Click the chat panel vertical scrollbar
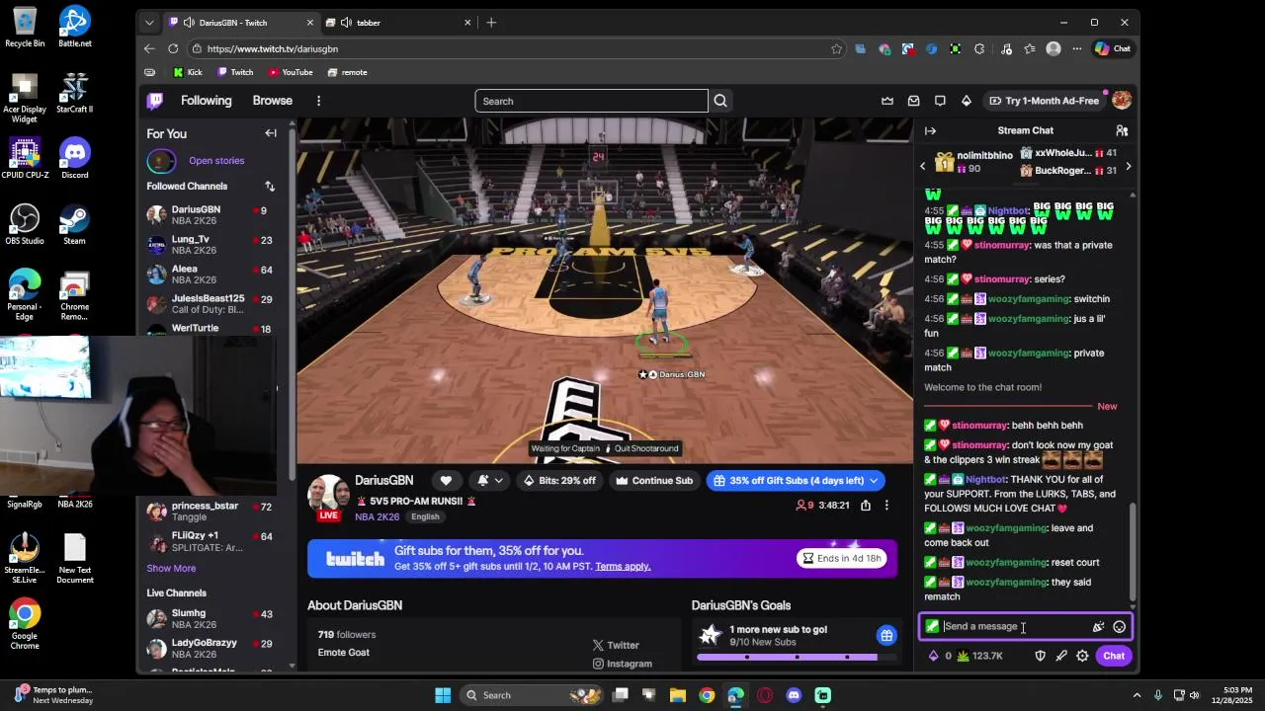Viewport: 1265px width, 711px height. coord(1133,551)
